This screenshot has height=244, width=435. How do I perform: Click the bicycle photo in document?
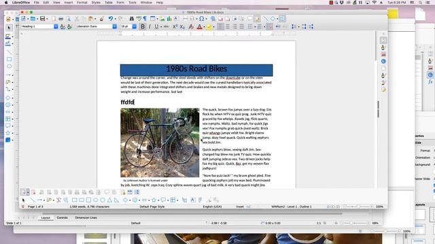coord(160,142)
